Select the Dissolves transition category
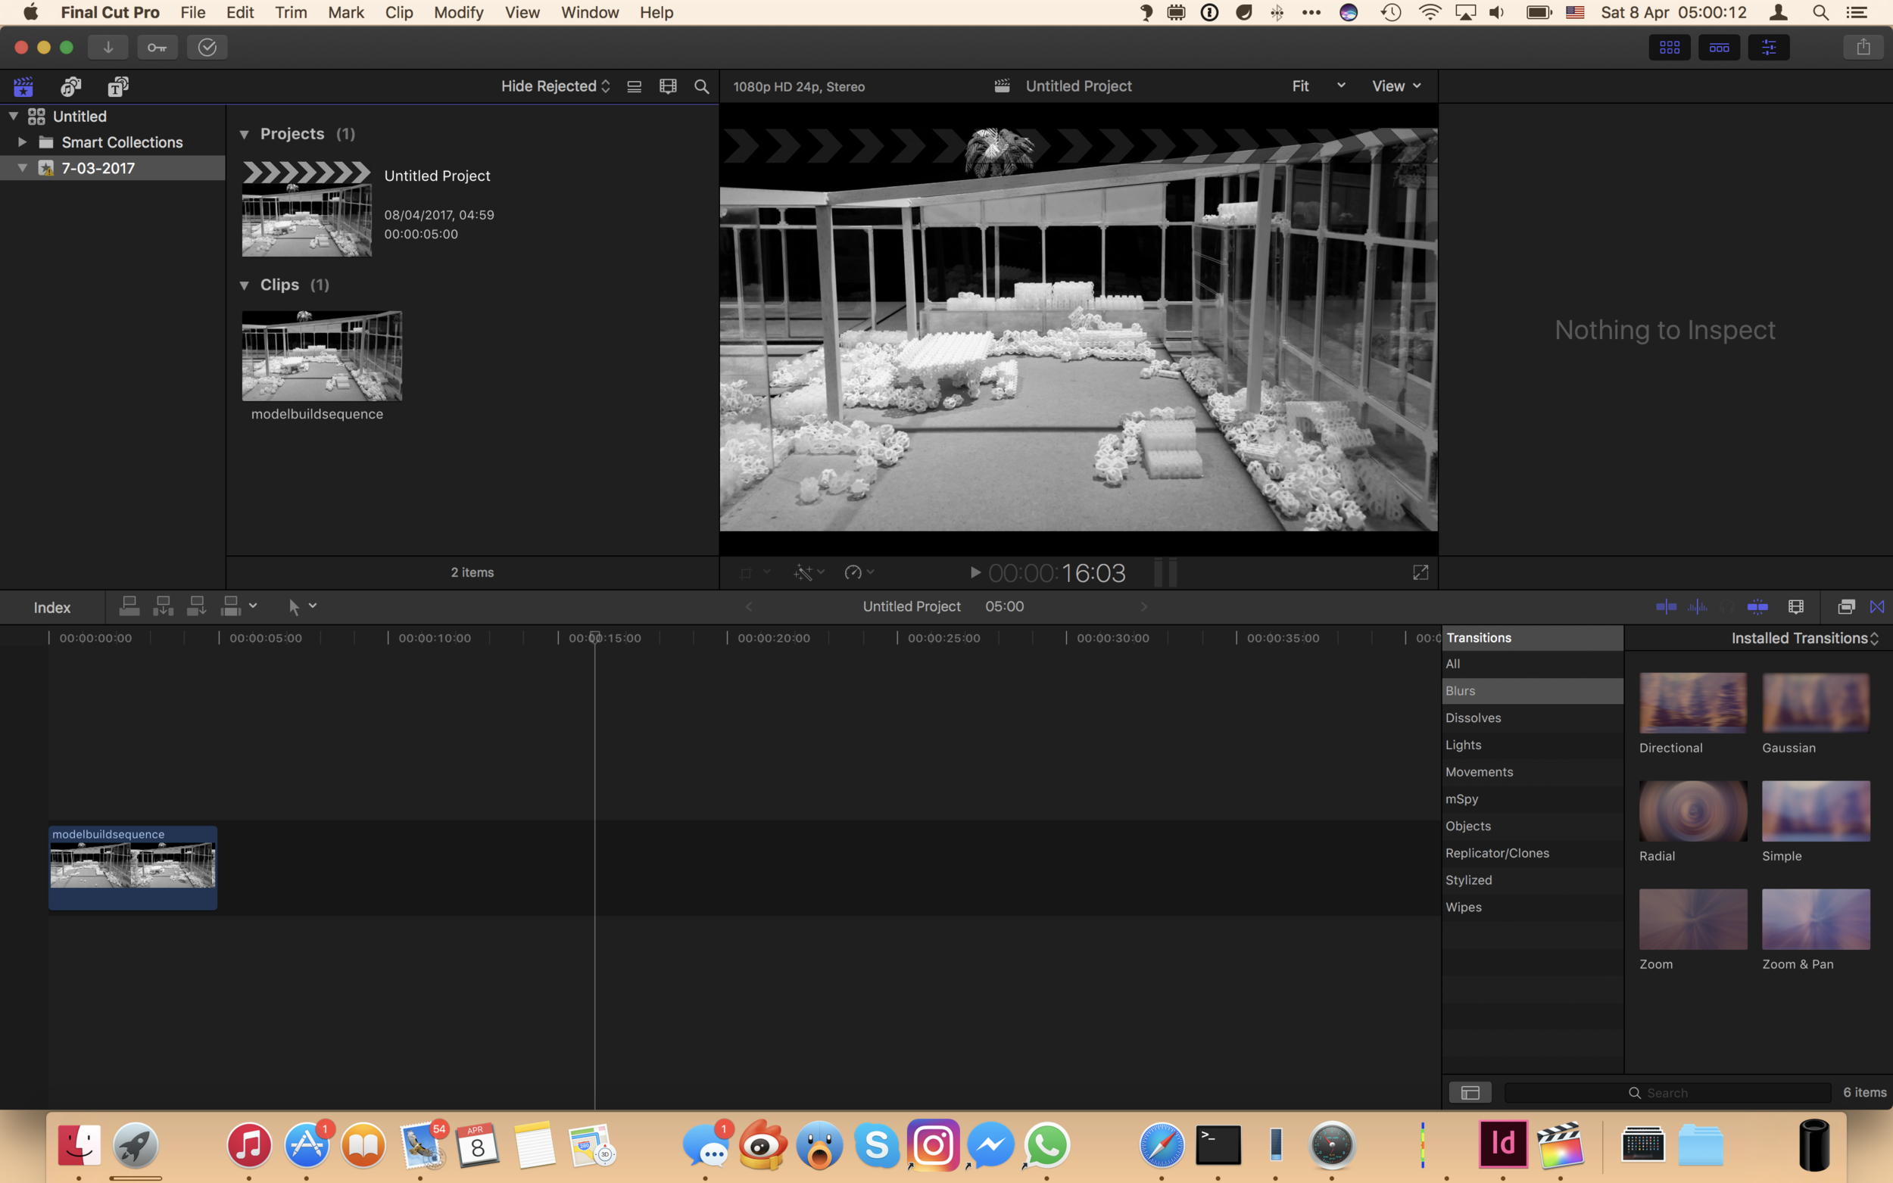The width and height of the screenshot is (1893, 1183). (1473, 718)
